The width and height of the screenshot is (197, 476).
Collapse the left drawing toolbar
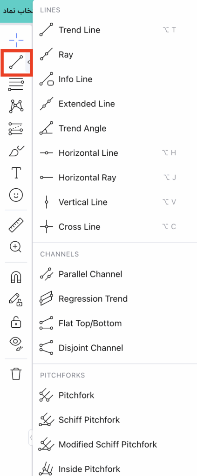point(31,437)
